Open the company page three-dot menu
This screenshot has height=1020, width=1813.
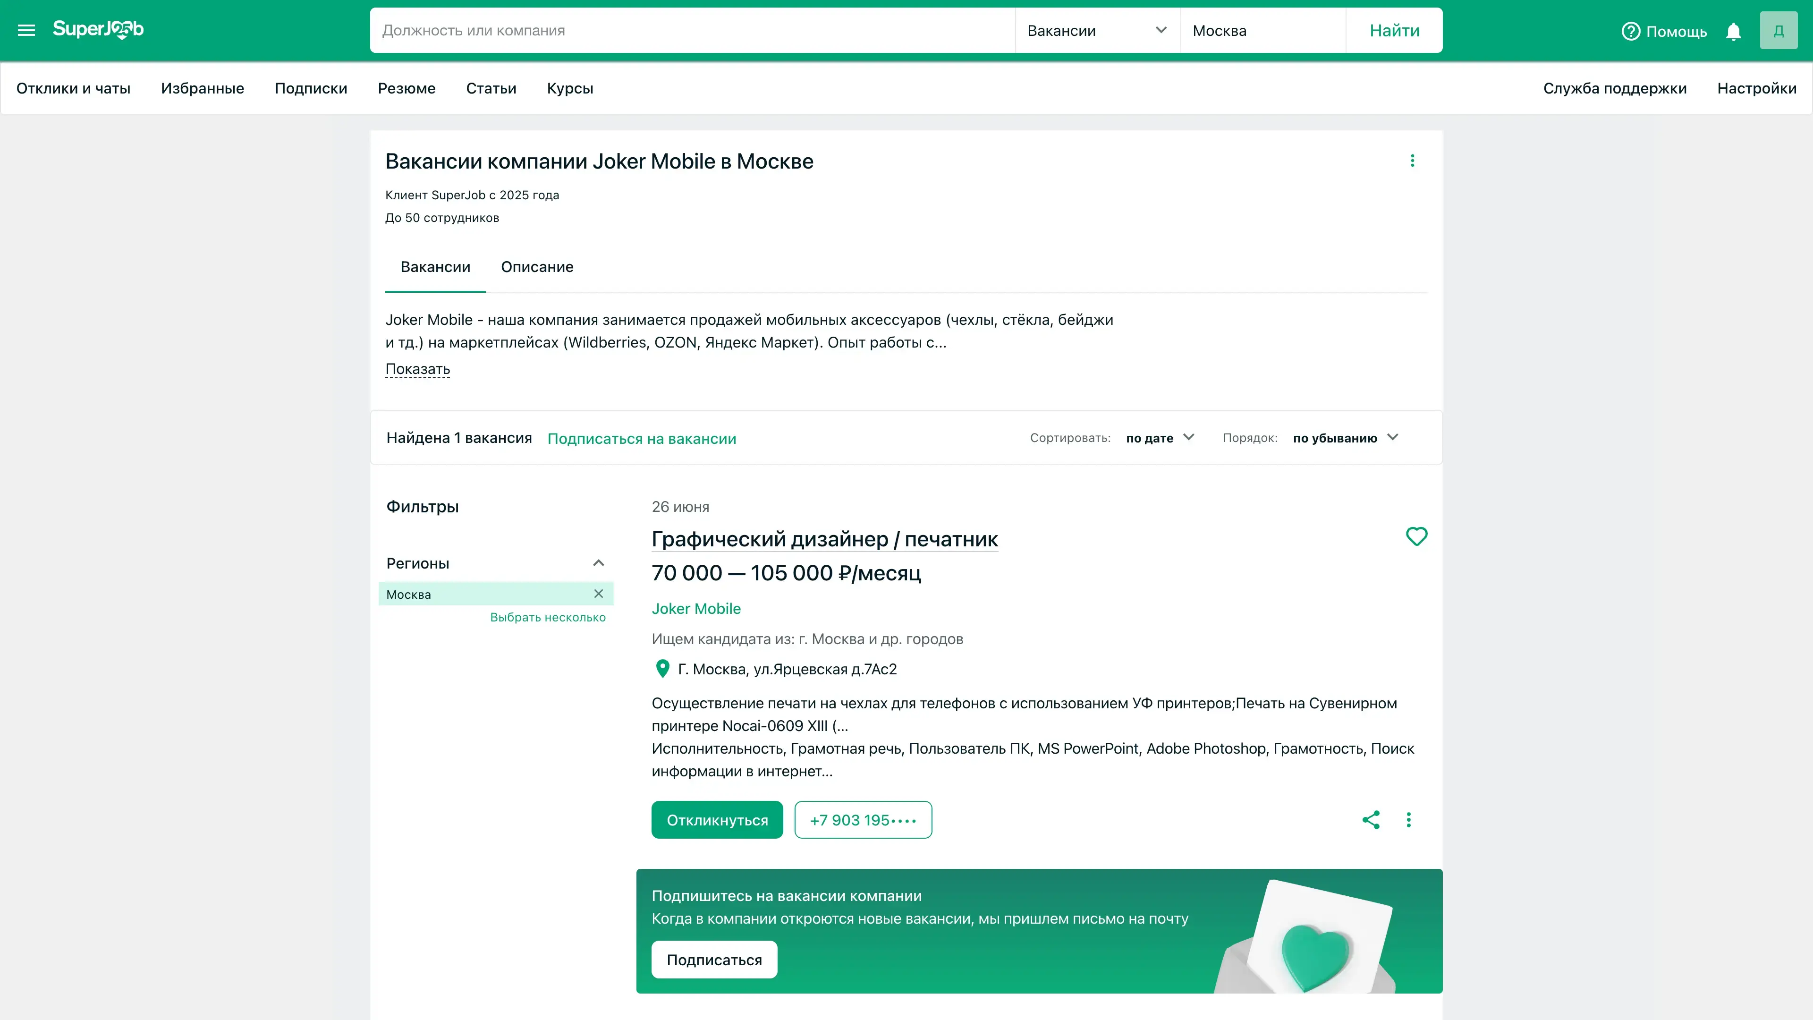click(1412, 161)
